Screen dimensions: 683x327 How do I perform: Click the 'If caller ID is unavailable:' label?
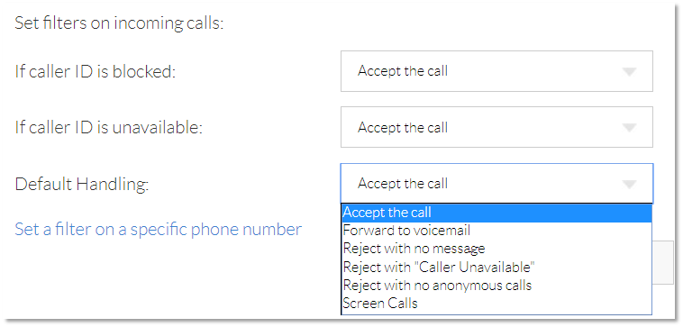click(x=109, y=128)
